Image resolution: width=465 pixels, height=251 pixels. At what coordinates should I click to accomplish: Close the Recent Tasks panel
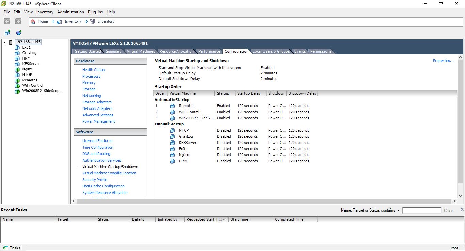coord(462,209)
